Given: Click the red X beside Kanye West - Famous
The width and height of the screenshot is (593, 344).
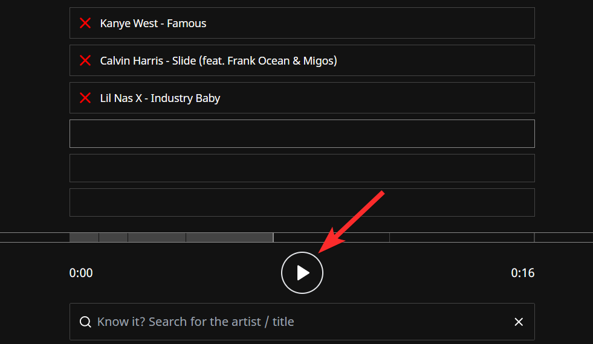Looking at the screenshot, I should [85, 24].
